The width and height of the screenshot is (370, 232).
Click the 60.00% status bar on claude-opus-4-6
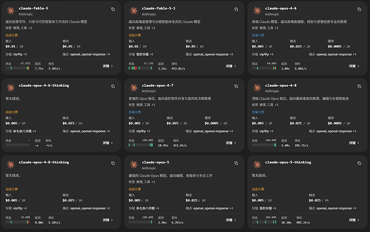coord(264,68)
